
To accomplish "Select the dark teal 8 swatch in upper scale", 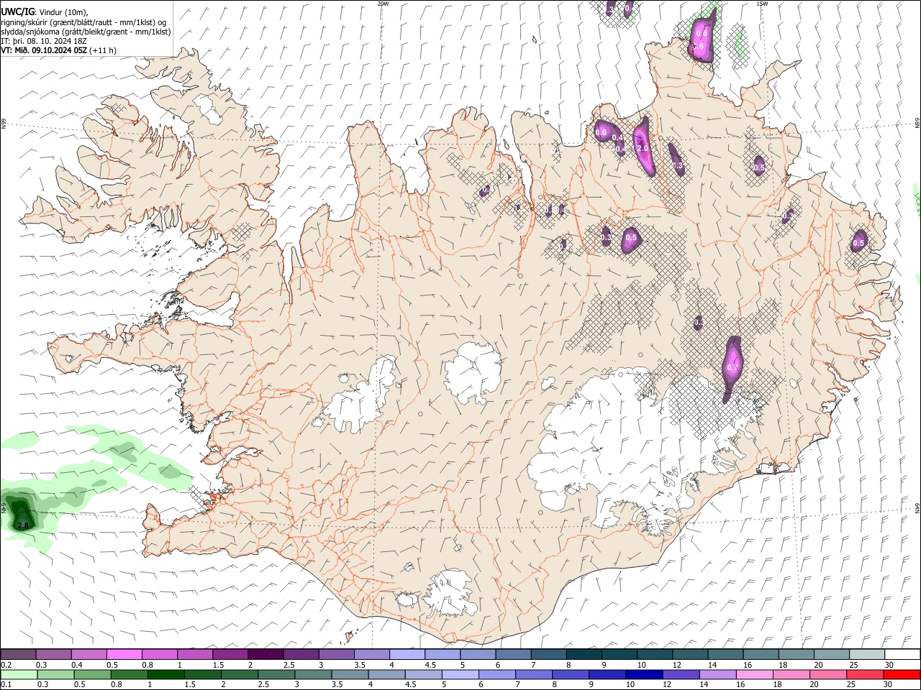I will (x=584, y=654).
